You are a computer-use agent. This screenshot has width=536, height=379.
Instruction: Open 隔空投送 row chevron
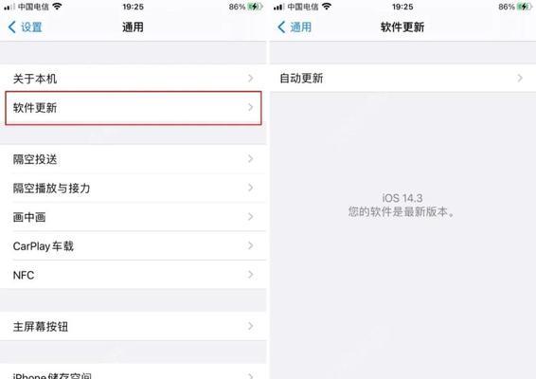click(251, 159)
